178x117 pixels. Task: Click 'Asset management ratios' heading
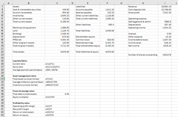tap(24, 76)
